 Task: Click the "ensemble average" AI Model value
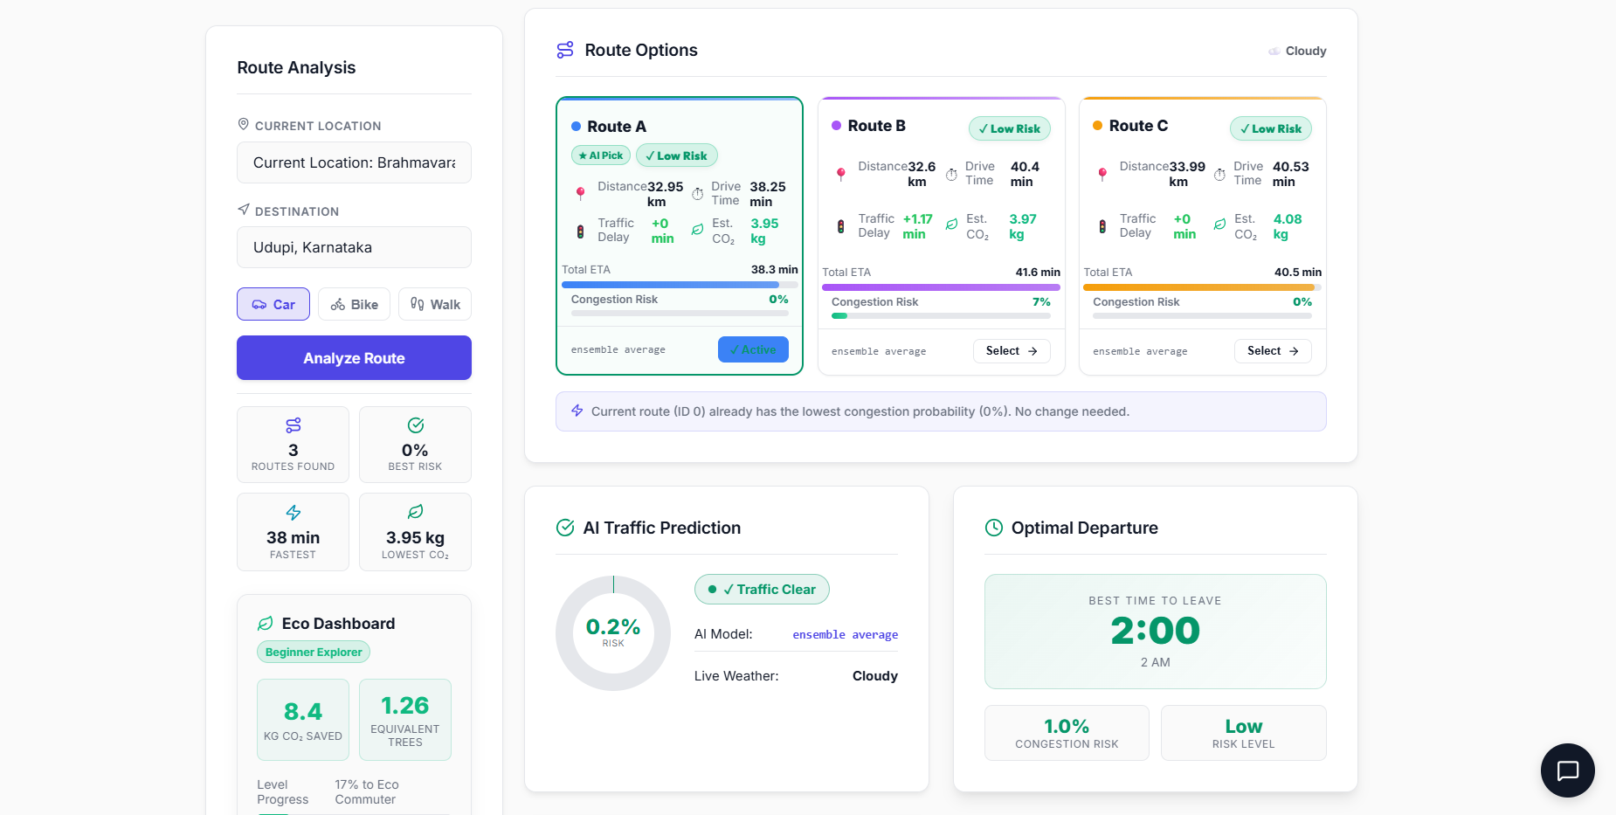(846, 634)
